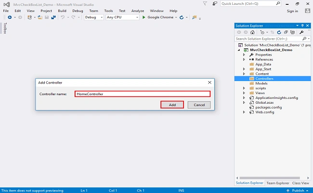Click the Find in Files toolbar icon
313x193 pixels.
tap(194, 17)
